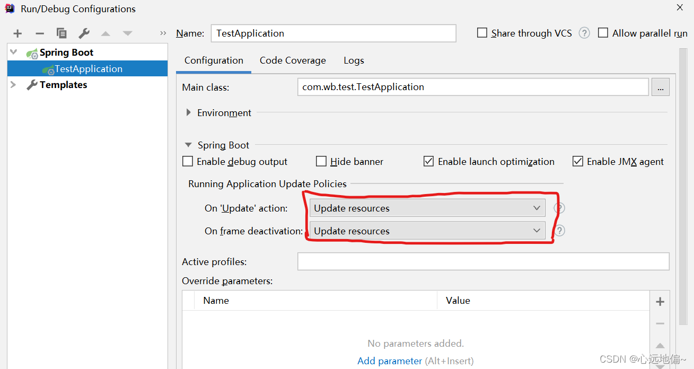Screen dimensions: 694x369
Task: Click help icon beside On frame deactivation
Action: pos(559,231)
